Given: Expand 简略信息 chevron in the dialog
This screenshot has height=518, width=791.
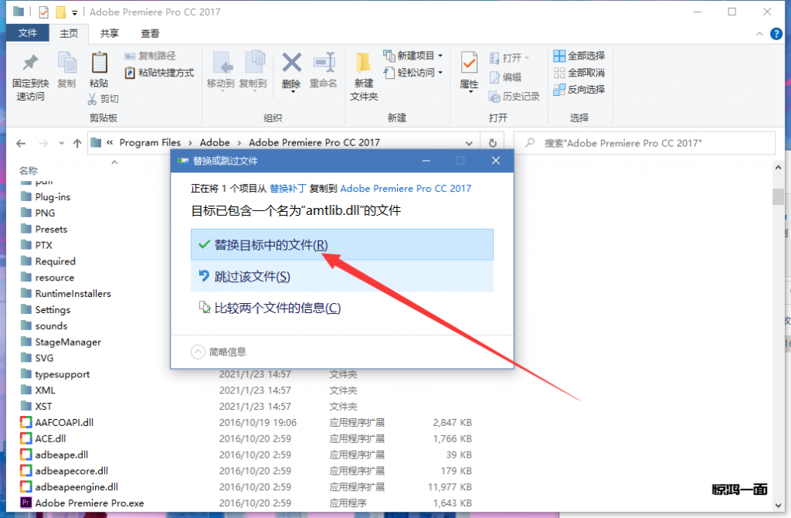Looking at the screenshot, I should [199, 352].
